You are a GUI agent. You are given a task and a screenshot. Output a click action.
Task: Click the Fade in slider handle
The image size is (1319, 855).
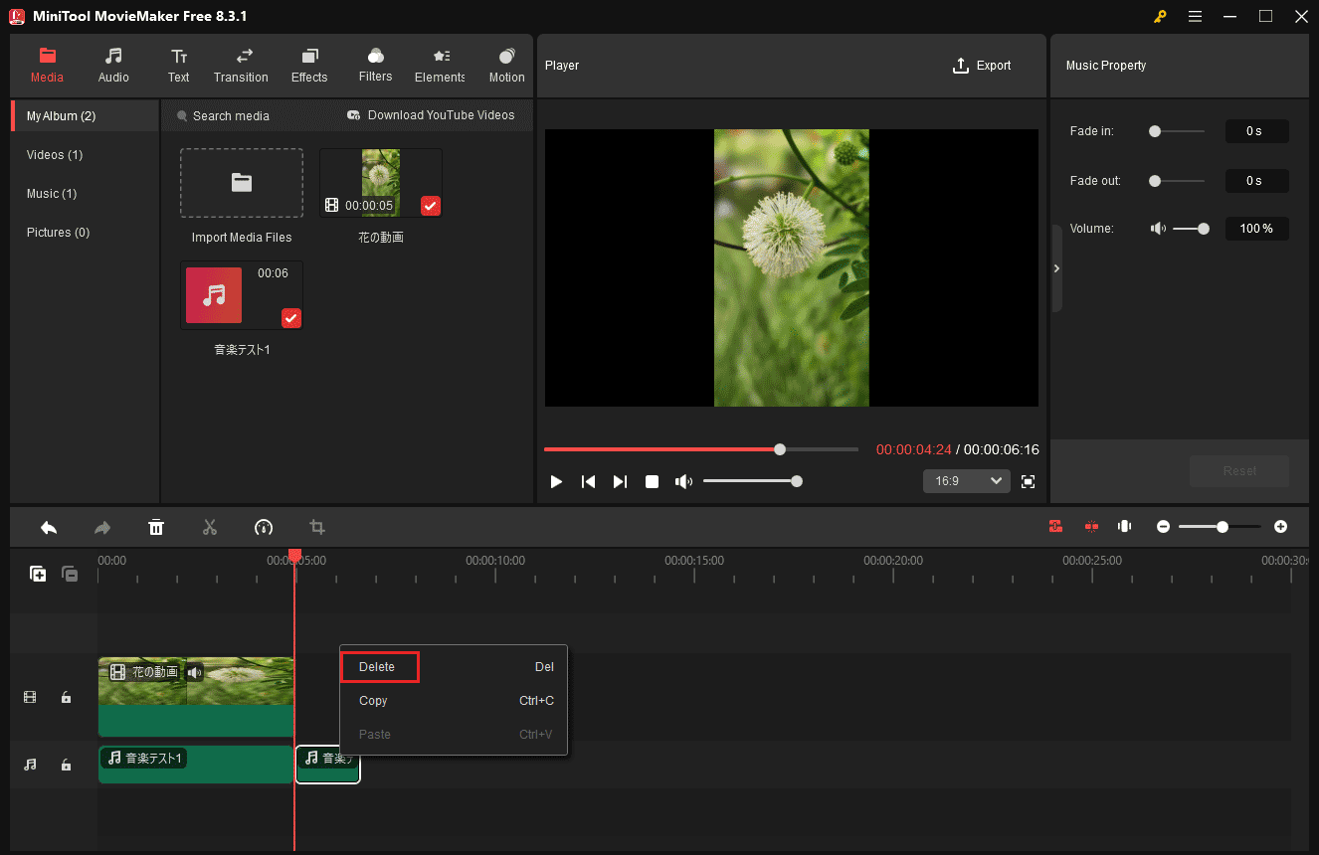point(1155,131)
